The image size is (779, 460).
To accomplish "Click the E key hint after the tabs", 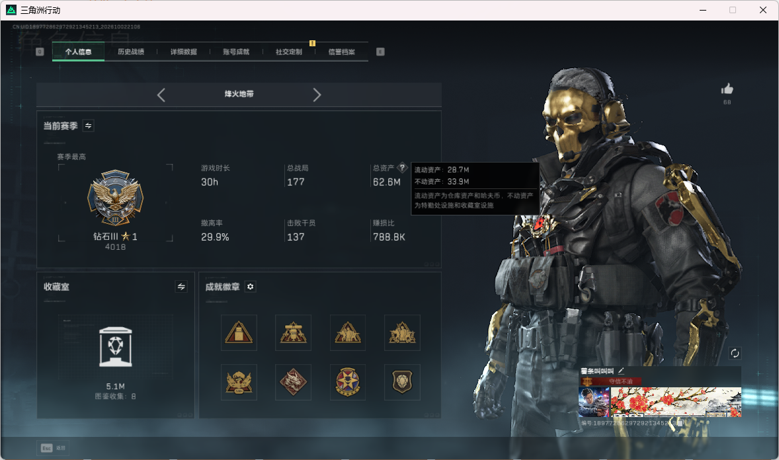I will (x=380, y=52).
